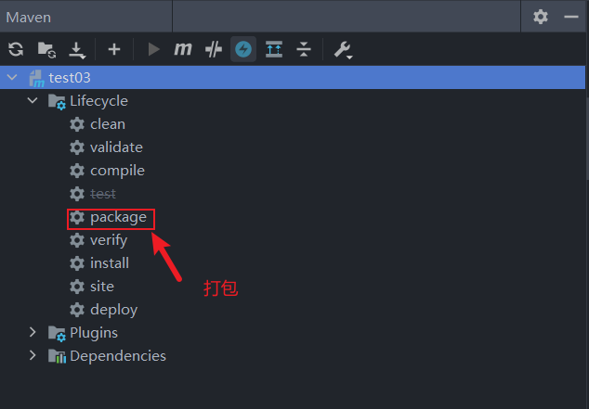Download sources and documentation icon

click(77, 50)
